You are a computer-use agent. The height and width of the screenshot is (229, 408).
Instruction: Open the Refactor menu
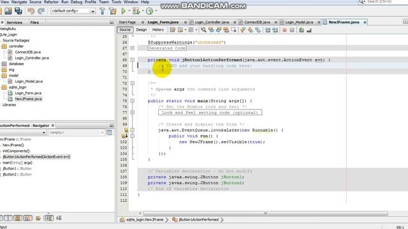pyautogui.click(x=51, y=2)
